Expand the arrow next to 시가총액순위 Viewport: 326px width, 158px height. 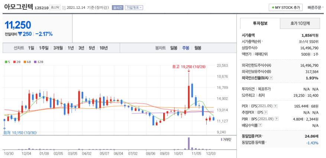tap(262, 41)
